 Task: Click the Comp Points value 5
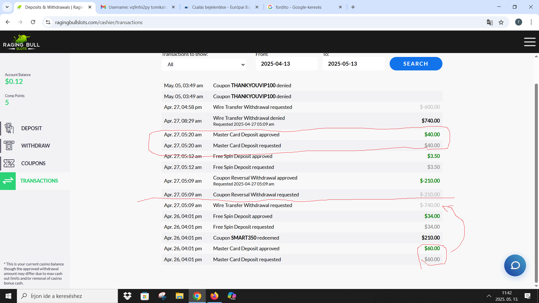click(x=7, y=102)
